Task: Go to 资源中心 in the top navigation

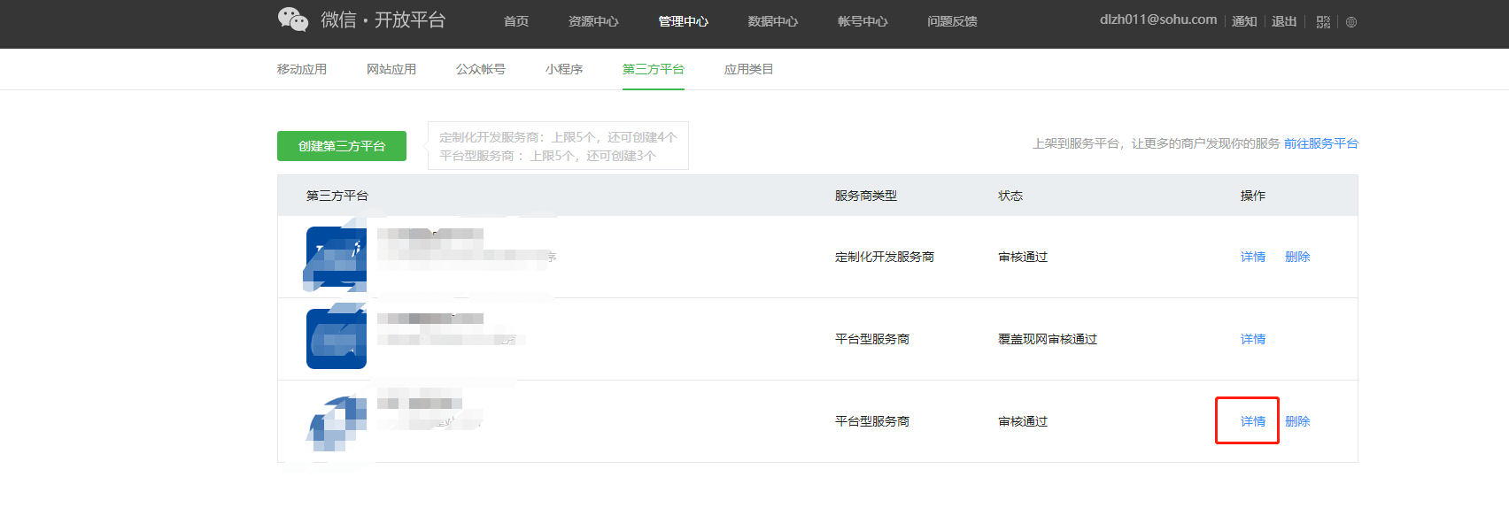Action: 593,21
